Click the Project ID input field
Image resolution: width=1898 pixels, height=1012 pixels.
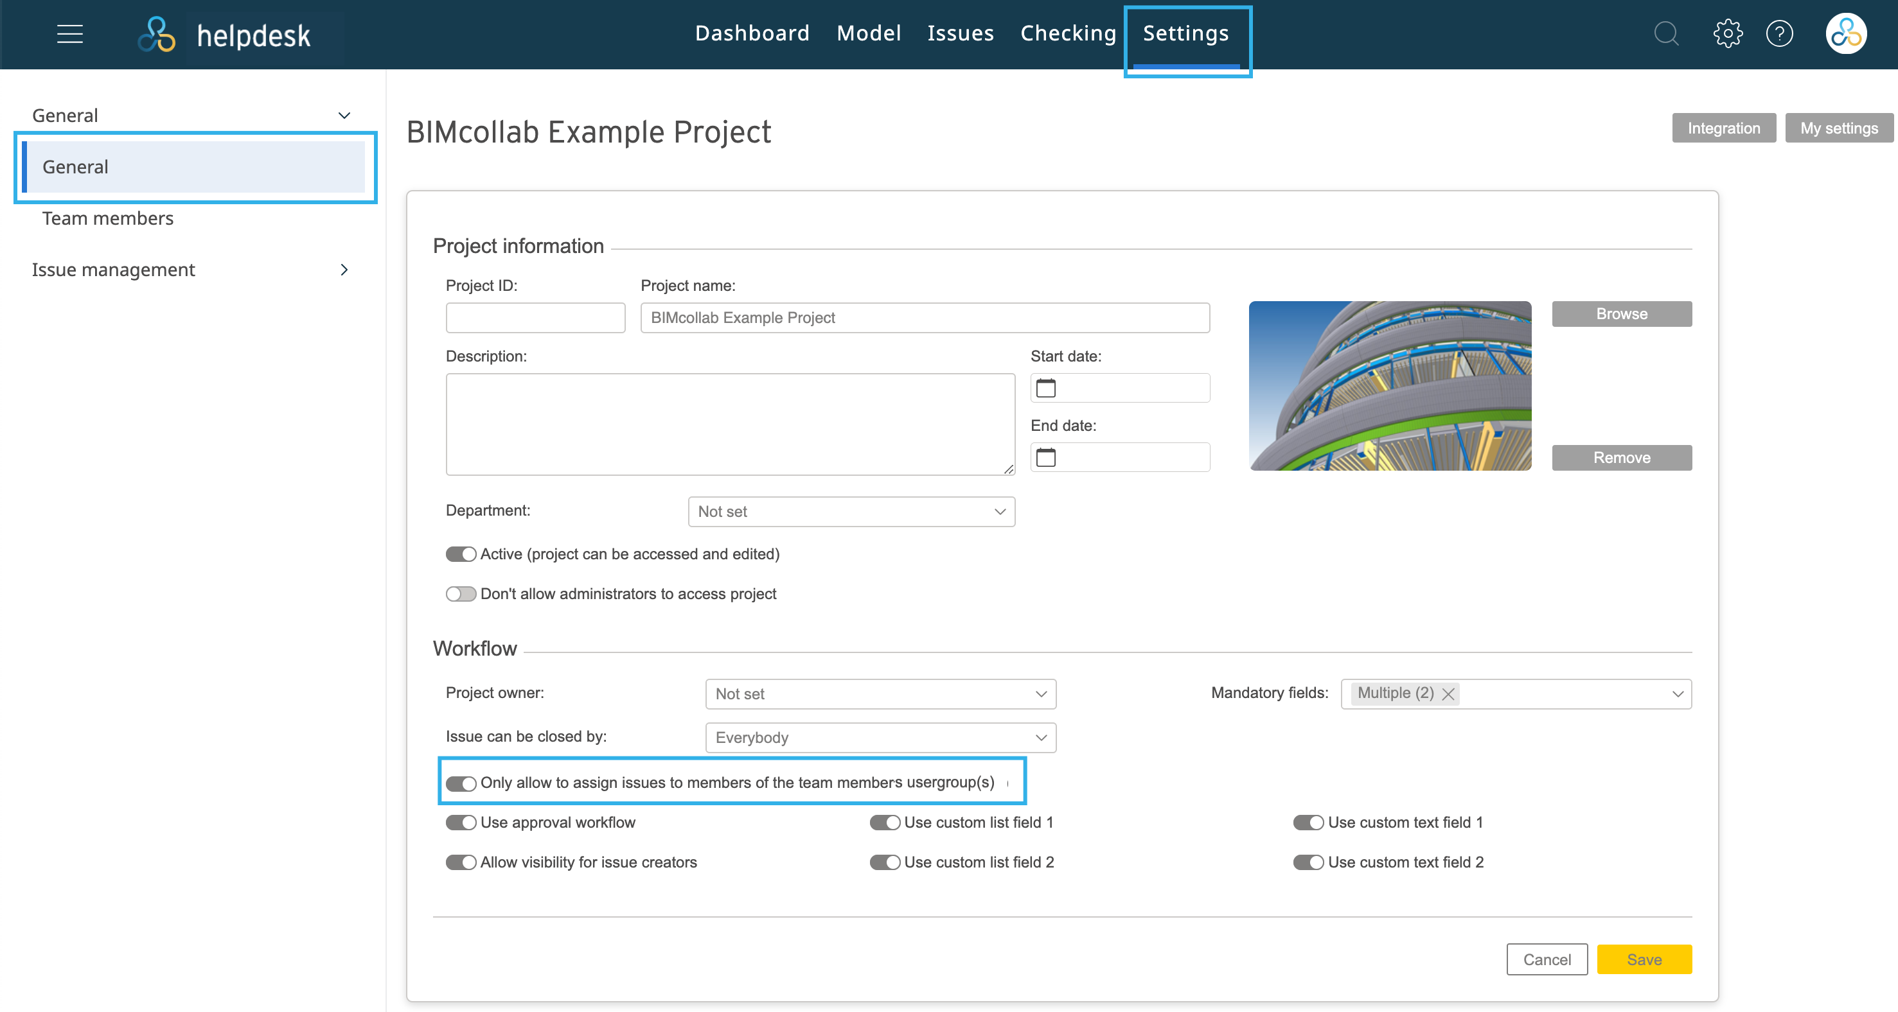point(536,318)
